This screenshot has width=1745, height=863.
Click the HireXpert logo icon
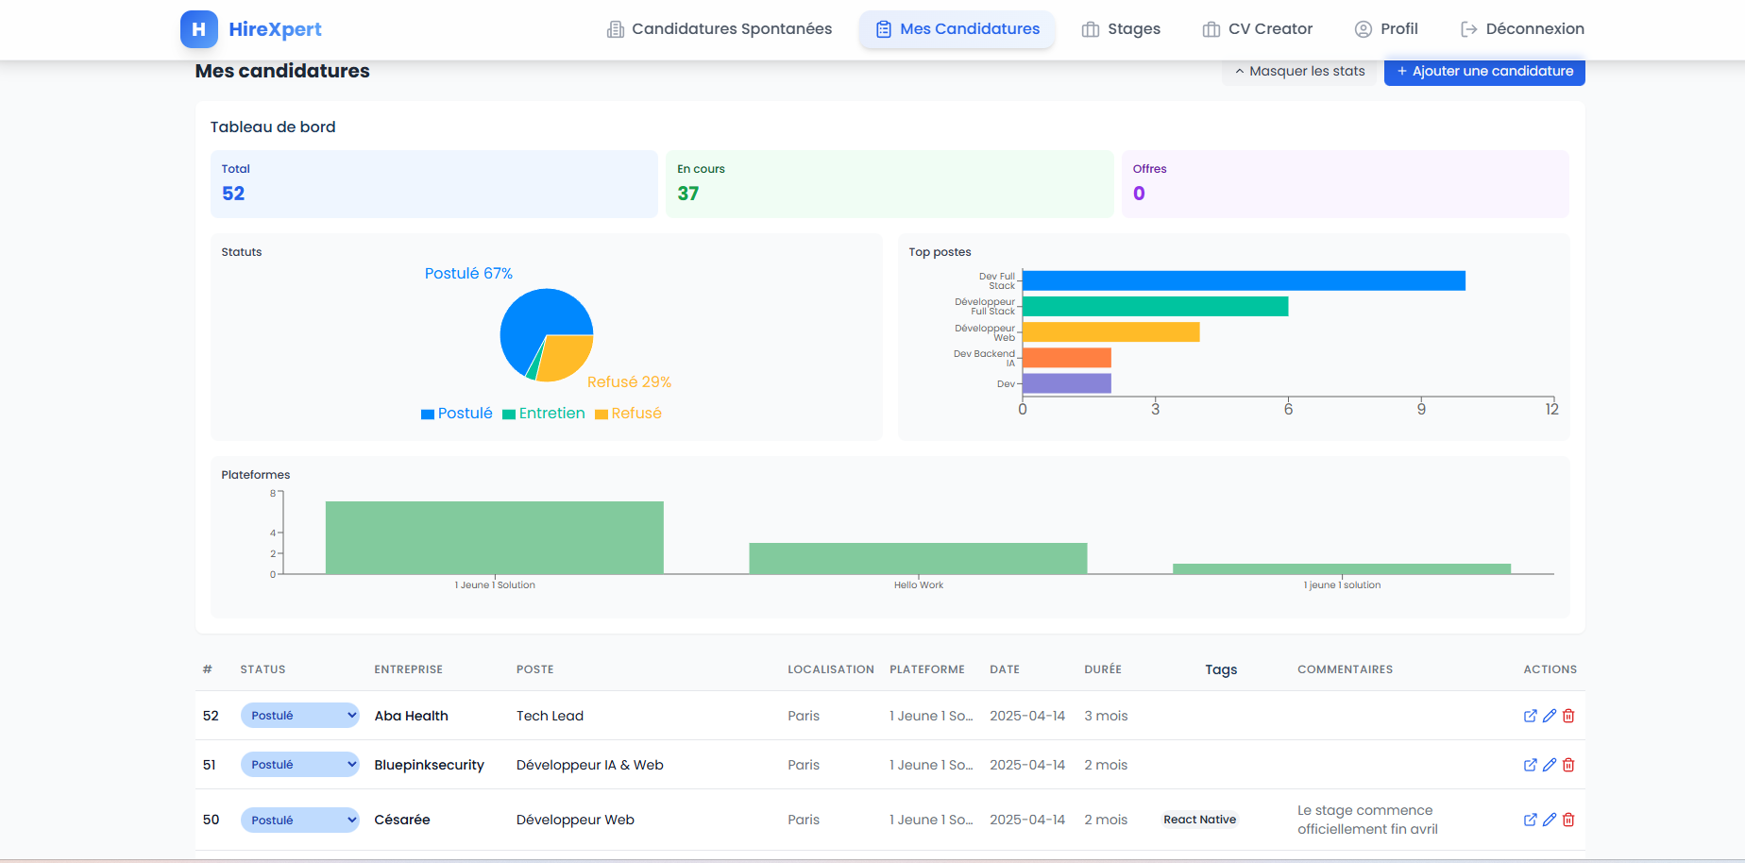tap(198, 29)
